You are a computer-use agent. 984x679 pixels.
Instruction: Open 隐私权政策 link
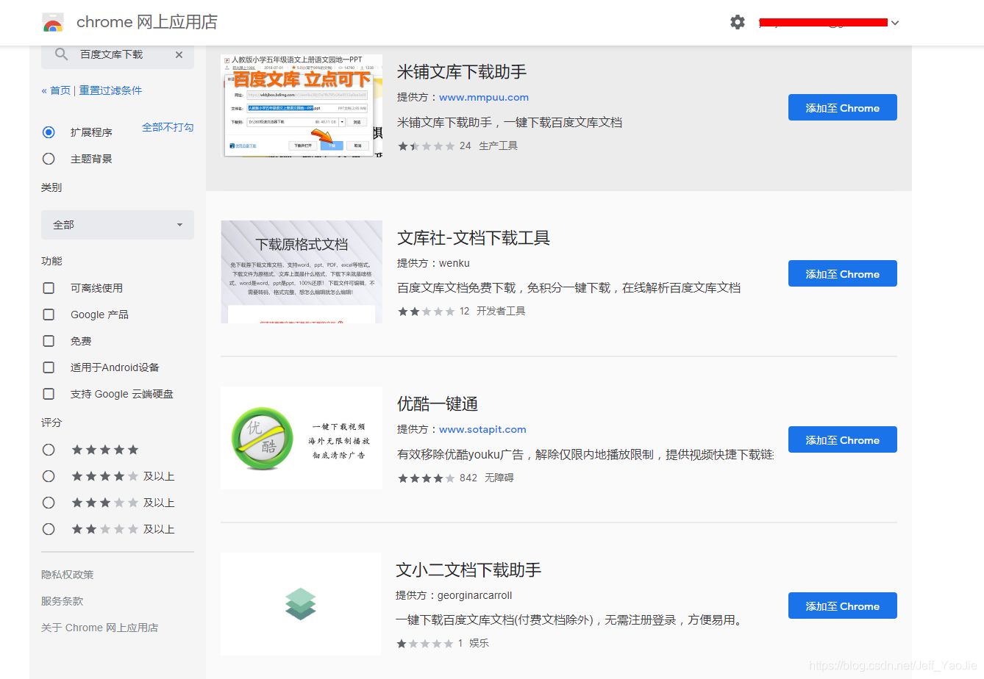tap(68, 575)
